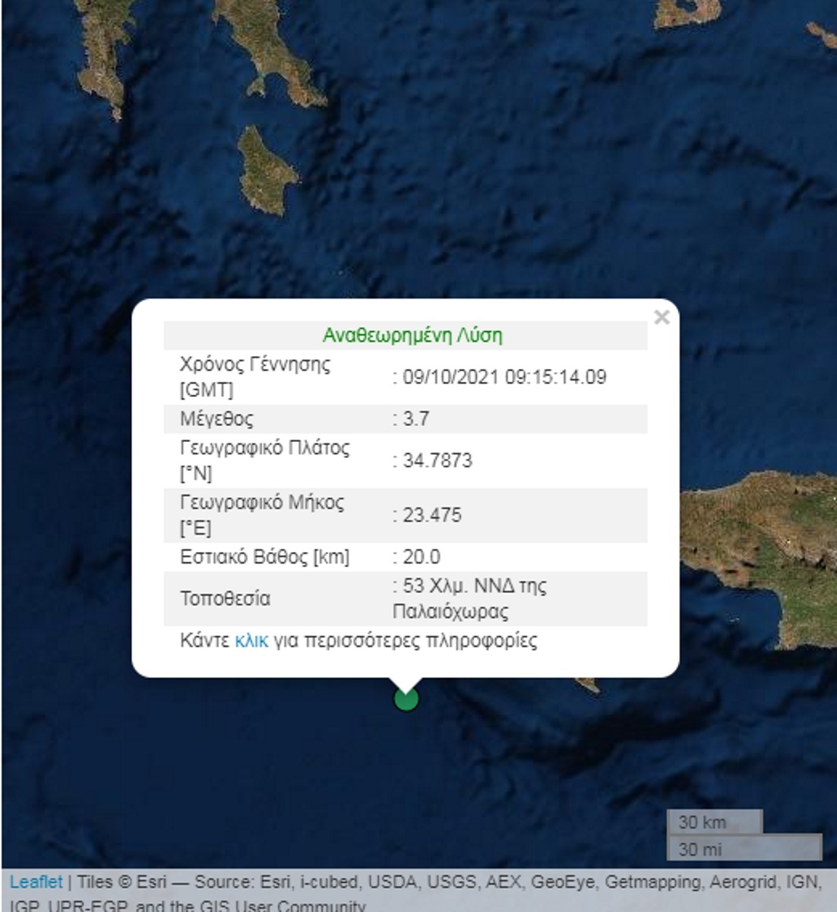Click the green earthquake epicenter marker
The image size is (837, 912).
coord(406,699)
